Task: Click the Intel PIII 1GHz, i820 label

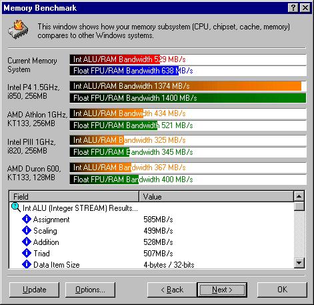Action: click(x=31, y=146)
